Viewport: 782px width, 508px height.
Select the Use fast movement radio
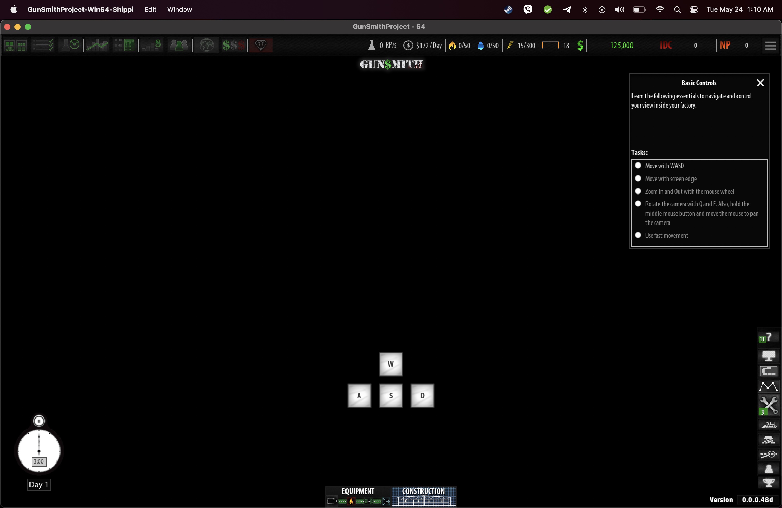[x=638, y=235]
